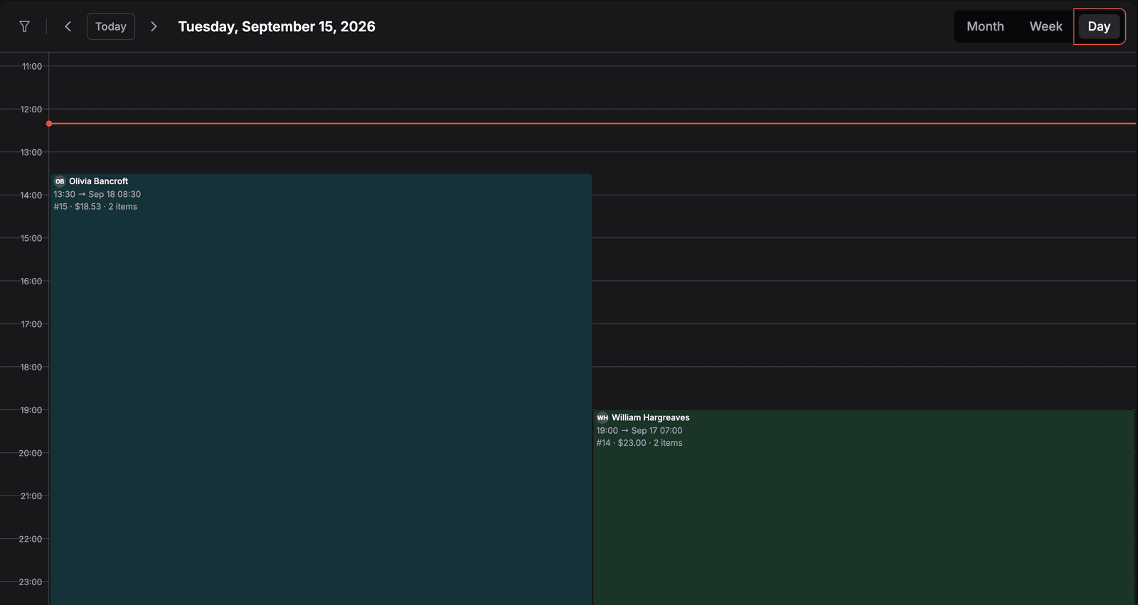Open Olivia Bancroft booking block
Image resolution: width=1138 pixels, height=605 pixels.
[321, 390]
